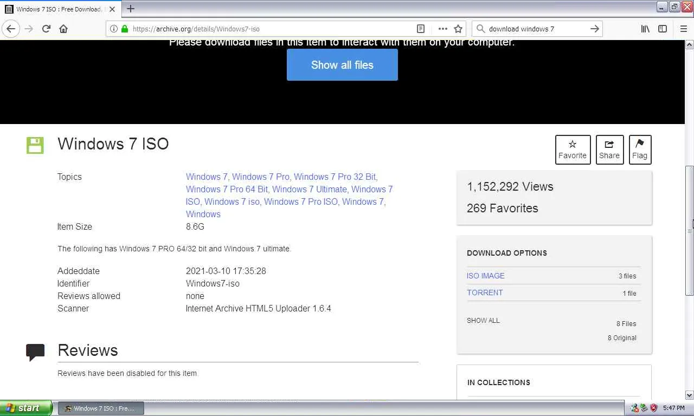Open the Windows 7 Pro ISO topic
This screenshot has height=416, width=694.
click(x=301, y=201)
